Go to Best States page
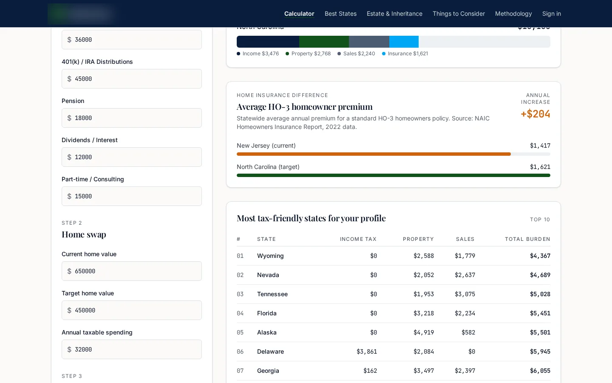This screenshot has width=612, height=383. pos(340,14)
